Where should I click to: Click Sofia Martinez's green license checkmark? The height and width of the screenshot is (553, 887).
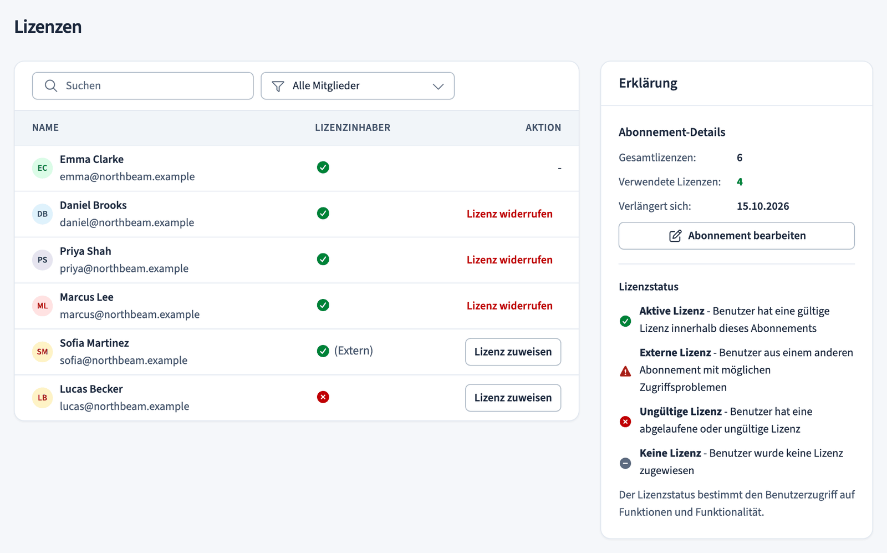[x=323, y=351]
